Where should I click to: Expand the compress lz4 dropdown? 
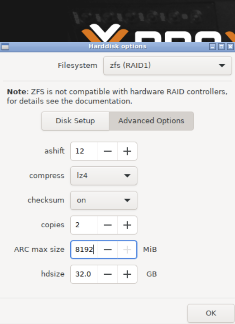pos(104,176)
